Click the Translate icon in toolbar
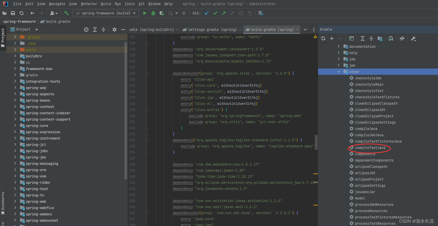Image resolution: width=438 pixels, height=226 pixels. (x=260, y=13)
